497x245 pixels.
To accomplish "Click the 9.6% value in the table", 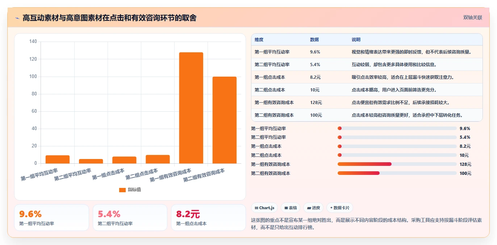I will (315, 52).
